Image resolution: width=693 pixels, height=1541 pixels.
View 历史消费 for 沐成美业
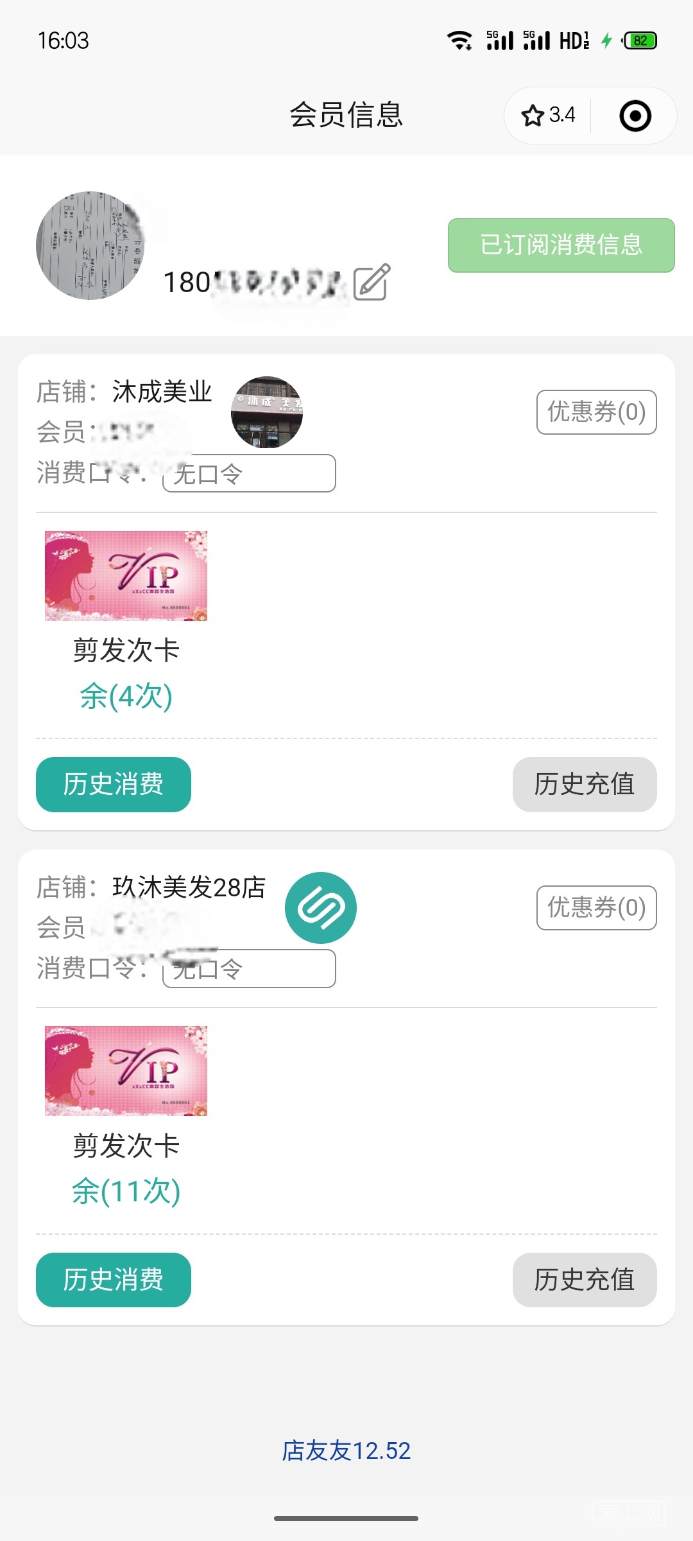pyautogui.click(x=114, y=785)
